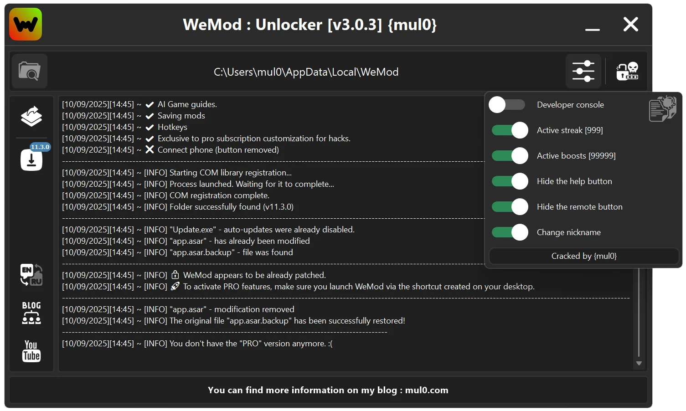Image resolution: width=686 pixels, height=411 pixels.
Task: Click the bug report document icon
Action: pyautogui.click(x=662, y=108)
